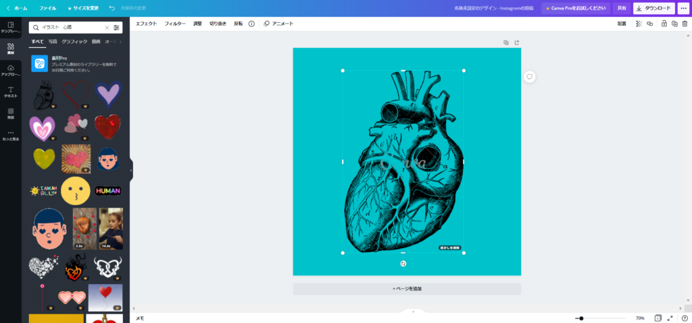692x323 pixels.
Task: Open the 背景 background sidebar tab
Action: tap(11, 113)
